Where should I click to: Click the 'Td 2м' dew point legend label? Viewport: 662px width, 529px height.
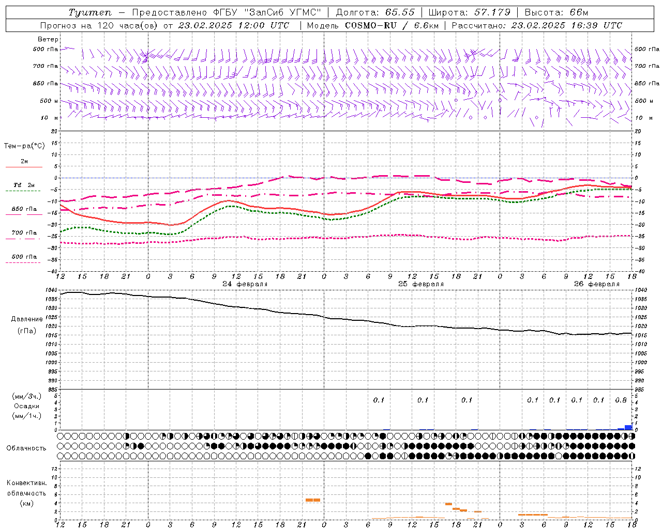(24, 185)
